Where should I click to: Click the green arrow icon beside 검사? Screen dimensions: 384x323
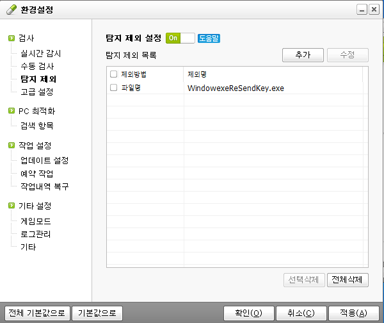point(12,38)
